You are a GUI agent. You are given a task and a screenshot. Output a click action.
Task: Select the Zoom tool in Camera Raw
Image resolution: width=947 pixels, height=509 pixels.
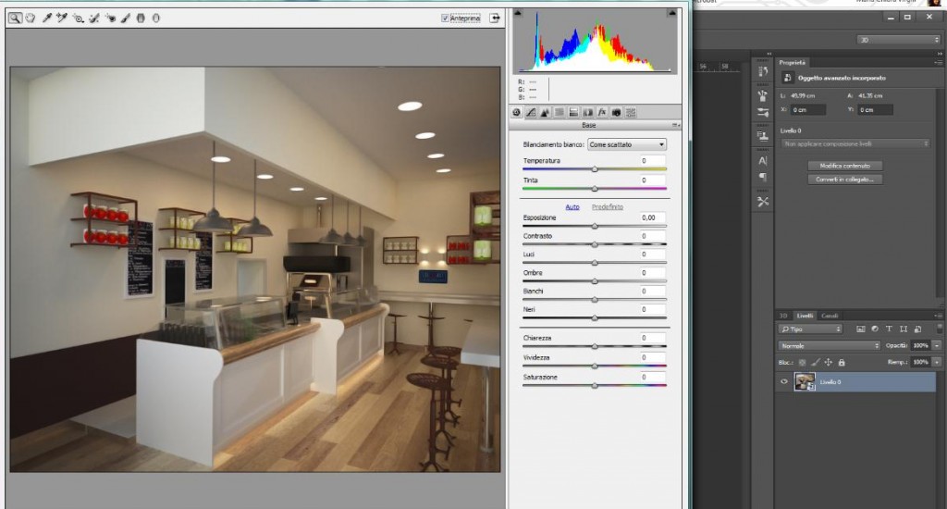[15, 19]
